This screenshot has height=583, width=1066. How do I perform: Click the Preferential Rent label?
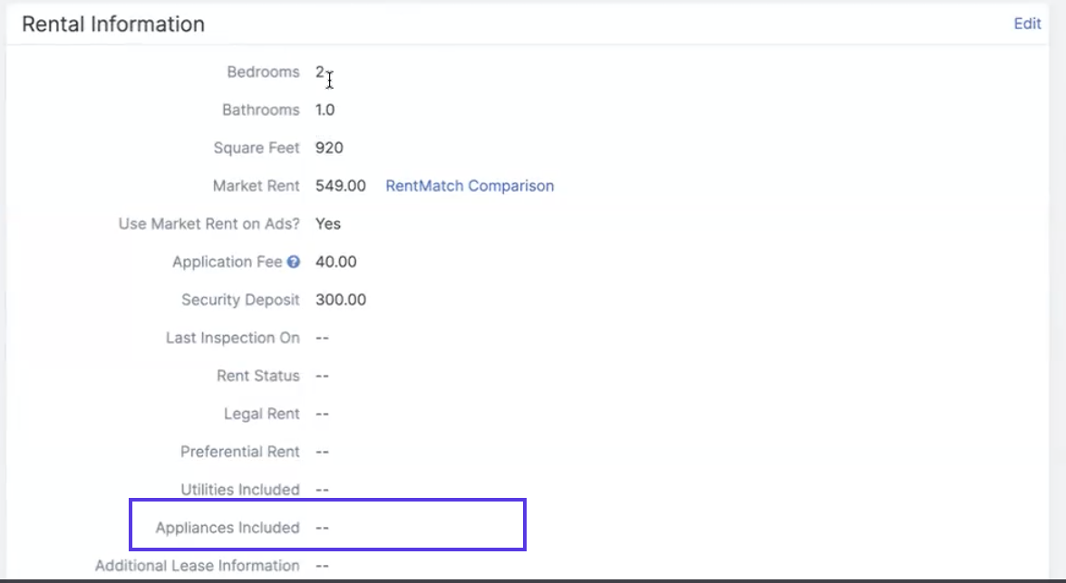239,452
